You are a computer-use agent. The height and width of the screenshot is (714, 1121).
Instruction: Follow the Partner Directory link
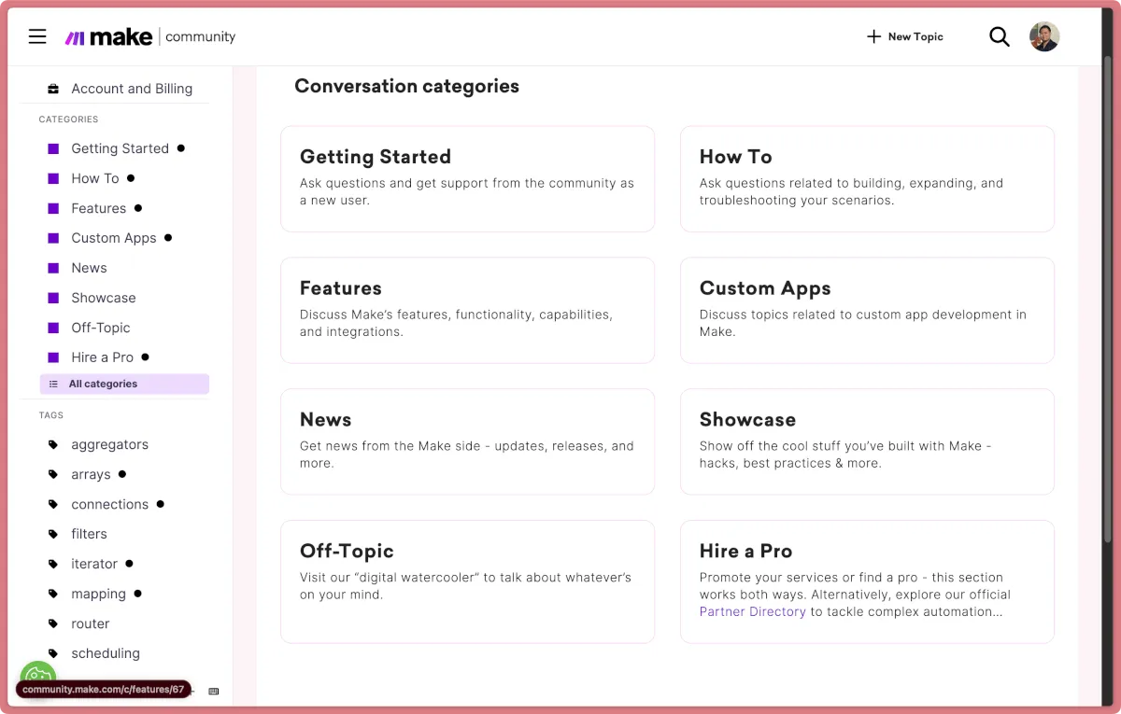(x=752, y=611)
